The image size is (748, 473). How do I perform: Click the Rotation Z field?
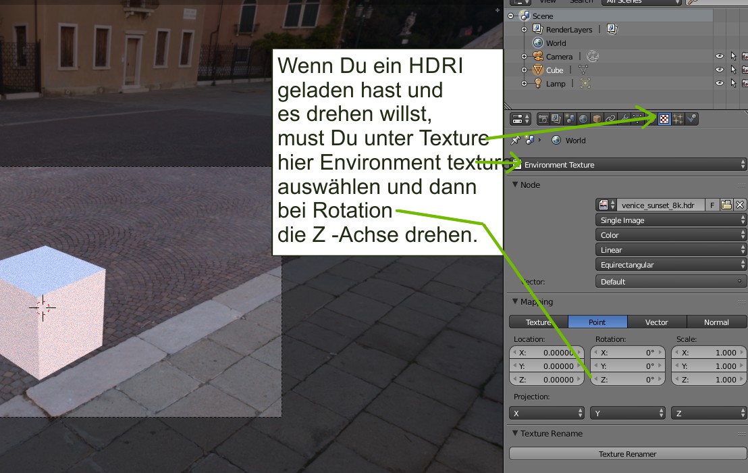point(628,380)
